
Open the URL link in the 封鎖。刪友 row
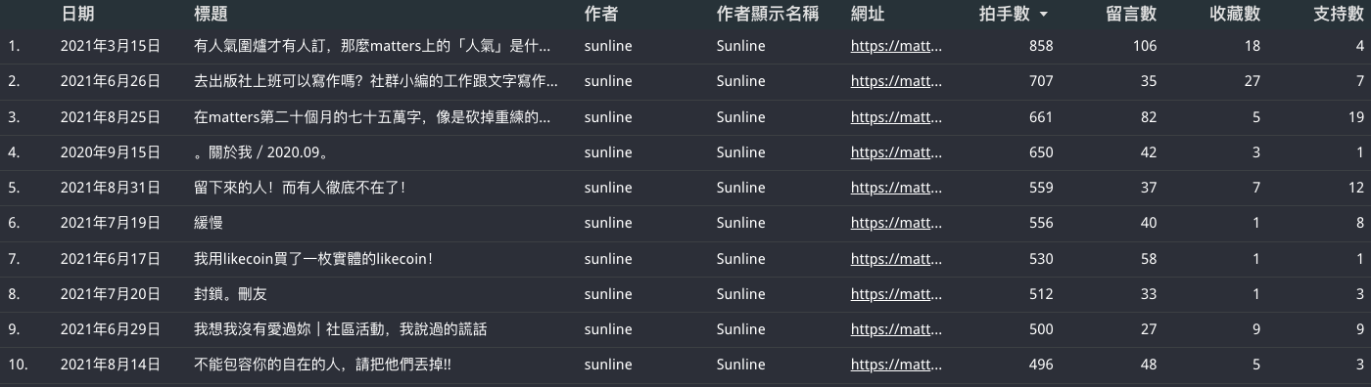tap(896, 294)
